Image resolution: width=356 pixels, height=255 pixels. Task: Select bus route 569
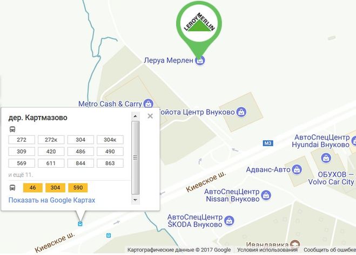22,163
